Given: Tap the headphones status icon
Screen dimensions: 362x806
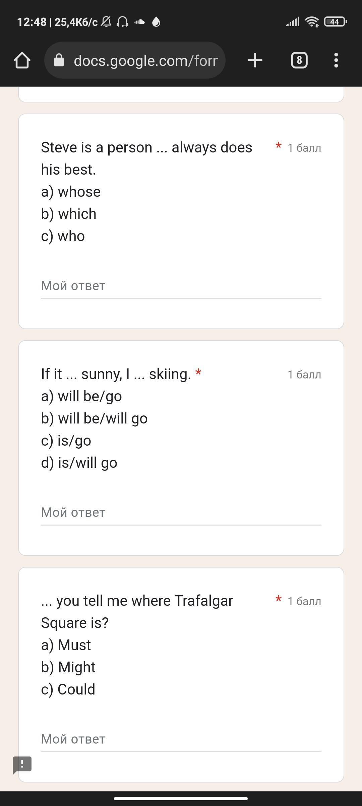Looking at the screenshot, I should tap(122, 22).
